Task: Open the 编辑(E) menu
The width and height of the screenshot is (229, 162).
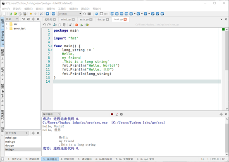Action: 29,9
